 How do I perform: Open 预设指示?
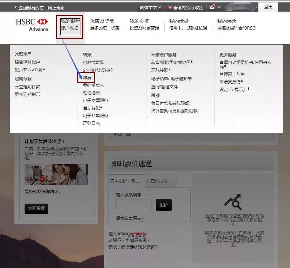pos(91,93)
